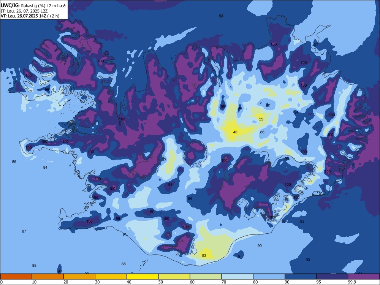Click the 84 value over the western sea
Image resolution: width=380 pixels, height=285 pixels.
click(x=45, y=167)
